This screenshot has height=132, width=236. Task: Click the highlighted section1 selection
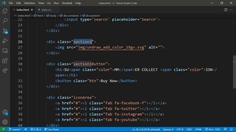pyautogui.click(x=83, y=42)
